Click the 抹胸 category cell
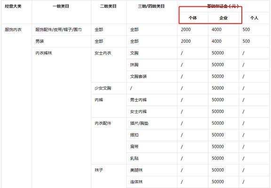This screenshot has width=271, height=188. (x=134, y=65)
